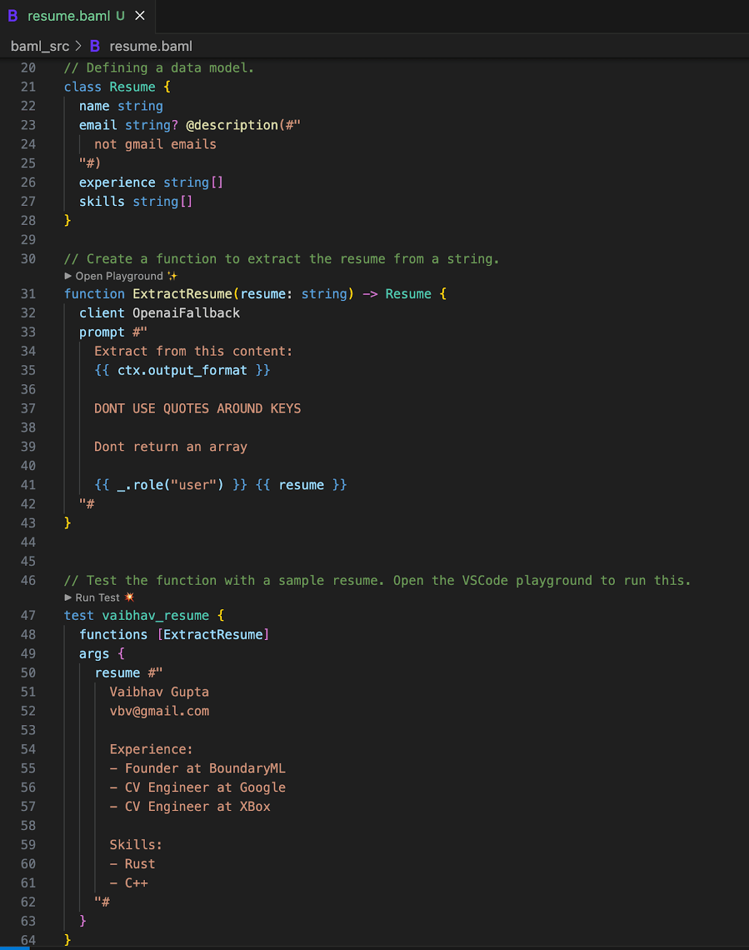
Task: Open the baml_src breadcrumb folder dropdown
Action: 40,46
